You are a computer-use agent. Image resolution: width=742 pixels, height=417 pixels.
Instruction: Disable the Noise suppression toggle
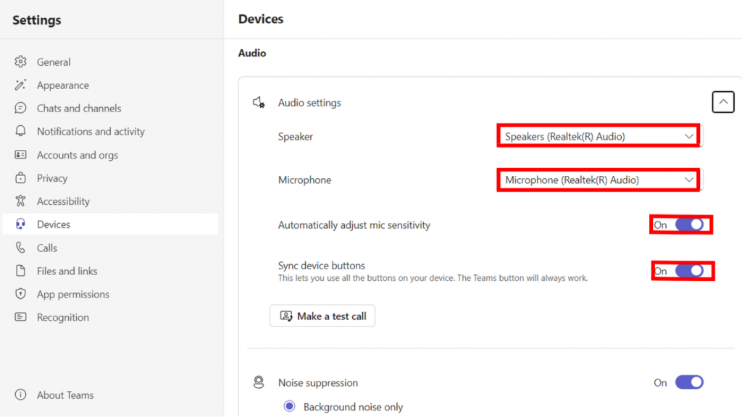pyautogui.click(x=690, y=382)
